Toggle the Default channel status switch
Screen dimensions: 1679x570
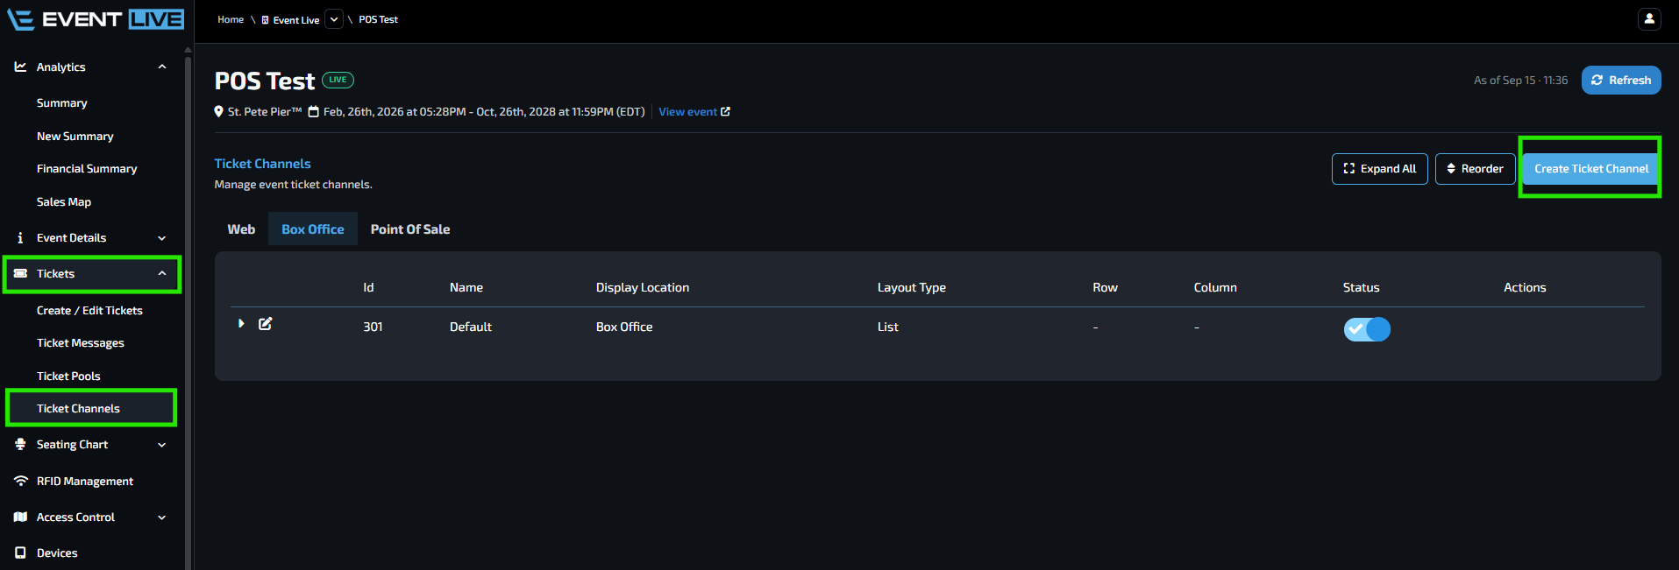coord(1367,329)
